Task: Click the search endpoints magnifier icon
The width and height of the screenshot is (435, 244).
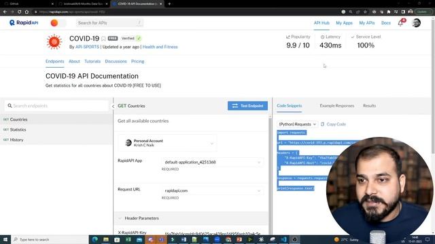Action: 10,106
